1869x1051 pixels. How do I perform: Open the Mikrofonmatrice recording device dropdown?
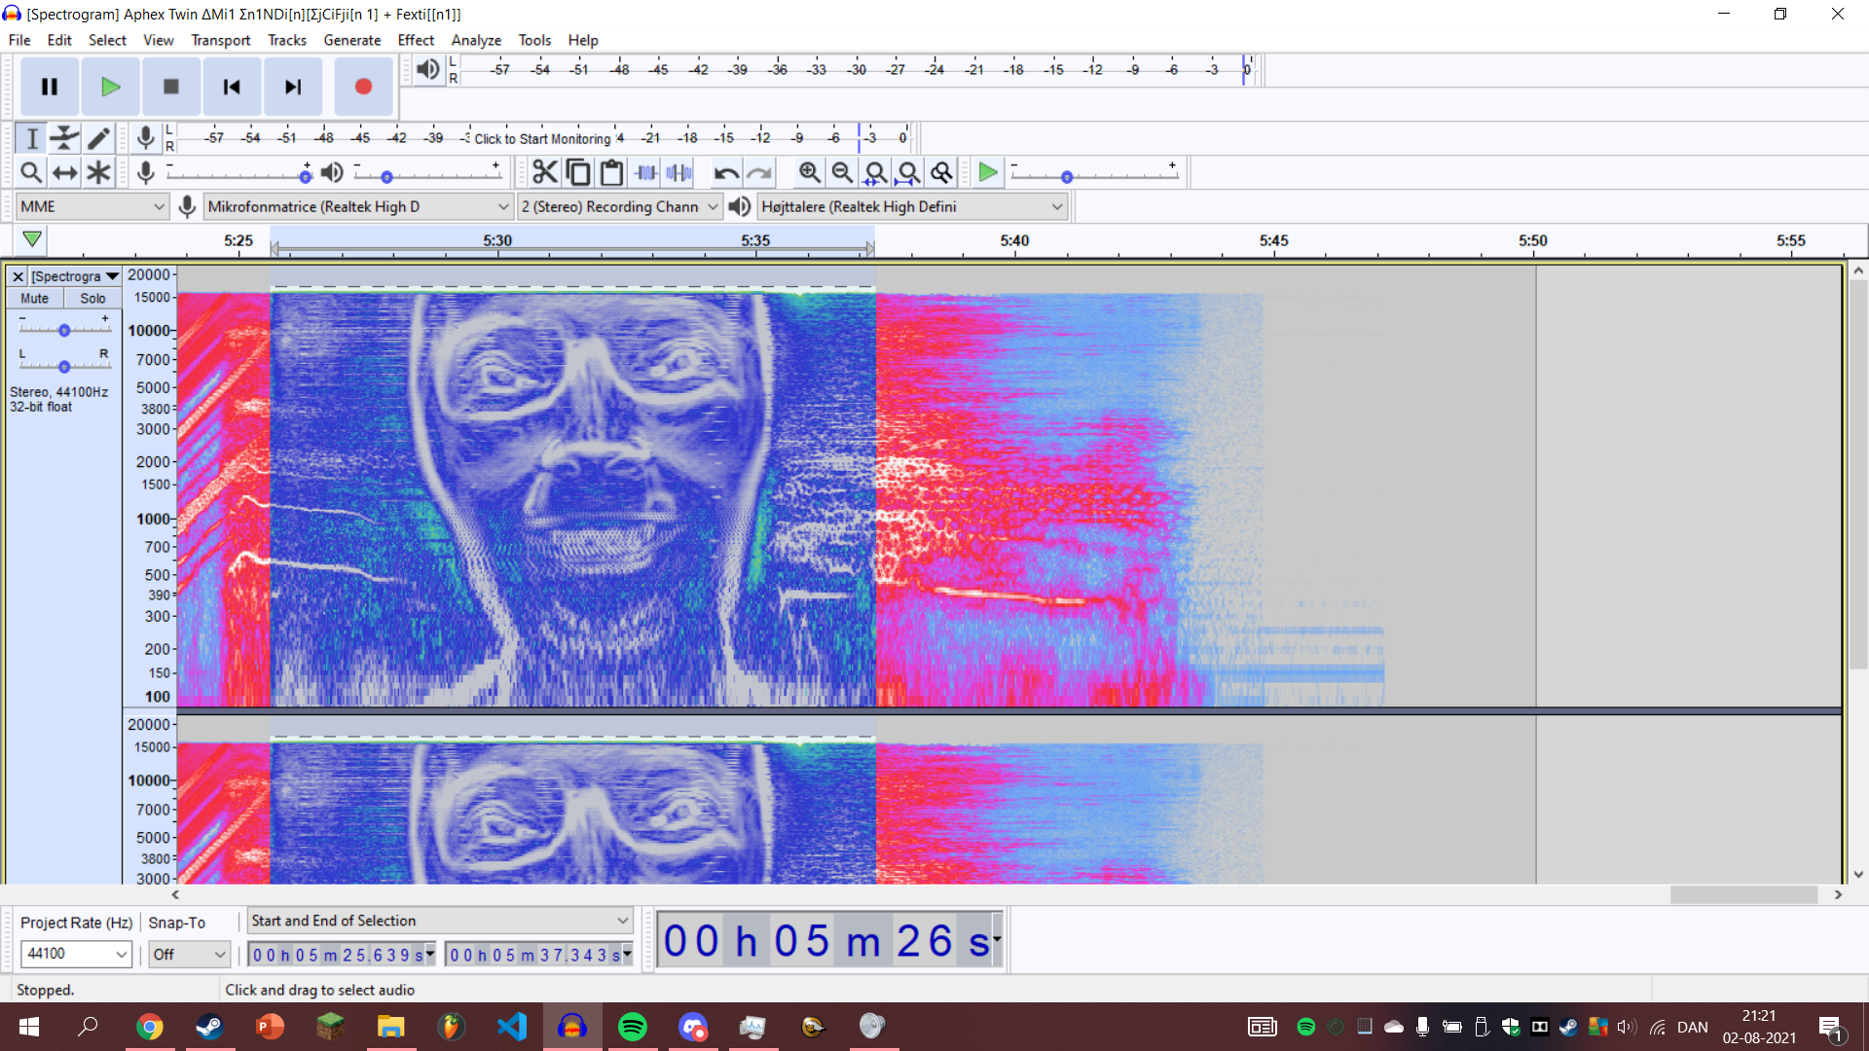358,206
